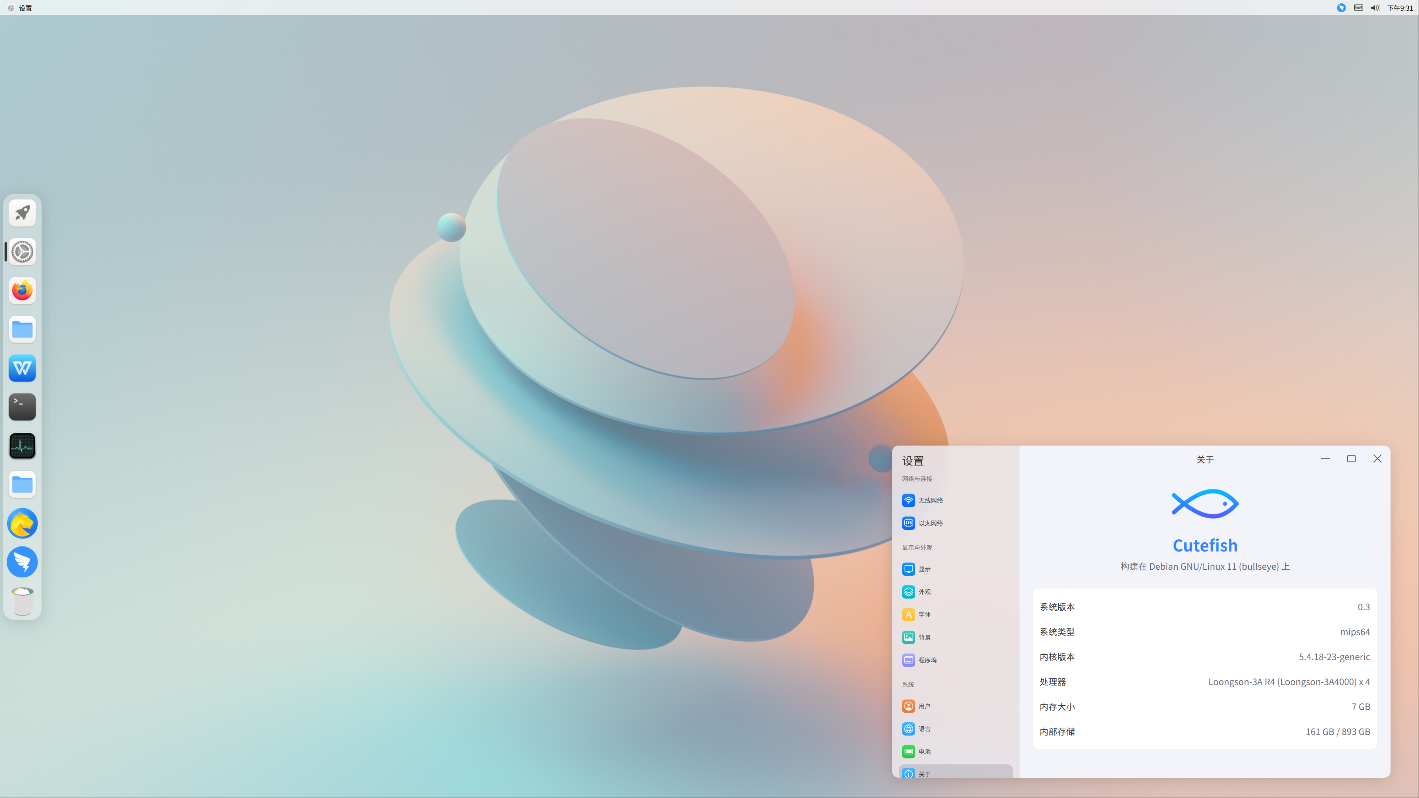Click the kernel version 5.4.18-23-generic
Screen dimensions: 1419x798
(x=1334, y=657)
